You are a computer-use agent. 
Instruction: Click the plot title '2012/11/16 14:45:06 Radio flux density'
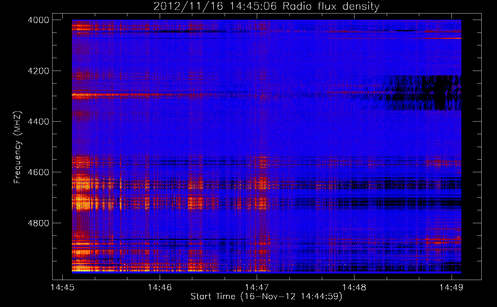tap(266, 6)
